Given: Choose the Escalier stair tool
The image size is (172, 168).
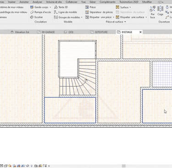Looking at the screenshot, I should tap(37, 17).
